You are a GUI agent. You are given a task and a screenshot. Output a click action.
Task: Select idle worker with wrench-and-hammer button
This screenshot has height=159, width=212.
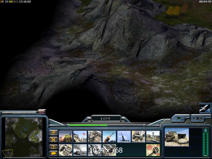coord(53,139)
